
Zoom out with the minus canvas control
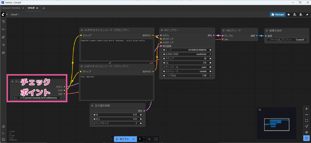tap(306, 115)
